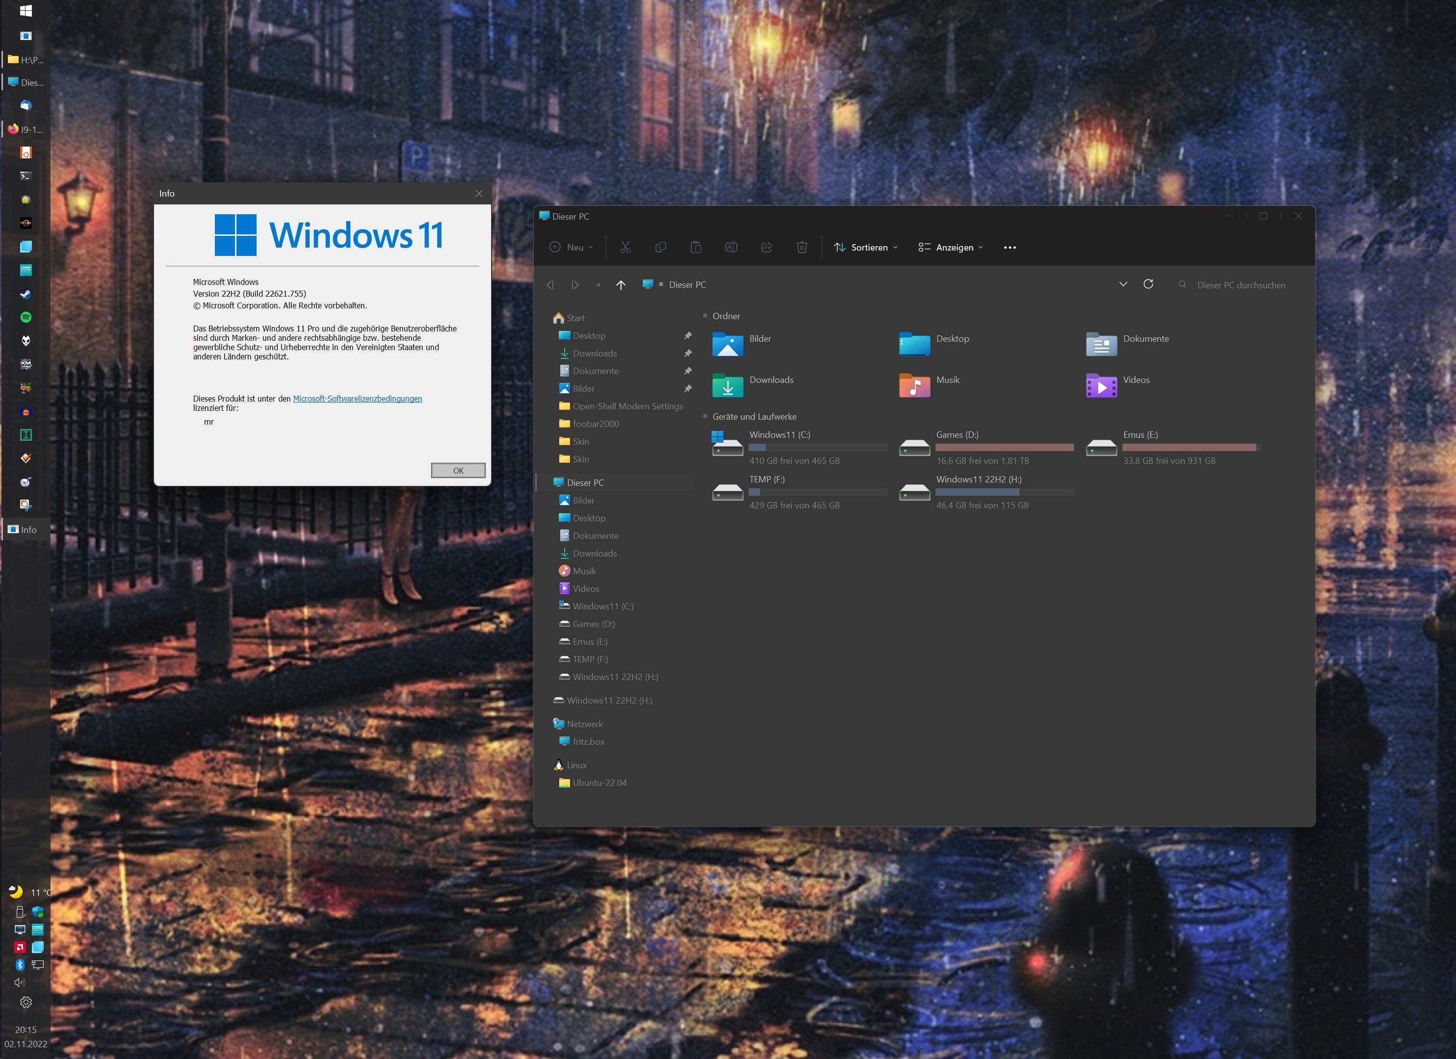The height and width of the screenshot is (1059, 1456).
Task: Click the Cut scissors icon in Explorer toolbar
Action: [624, 247]
